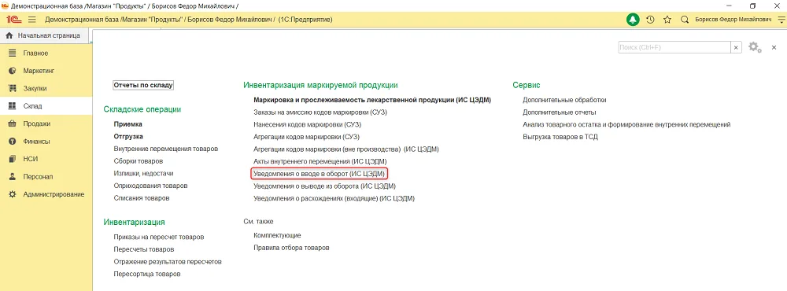Image resolution: width=787 pixels, height=291 pixels.
Task: Open Агрегации кодов маркировки (СУЗ)
Action: tap(307, 137)
